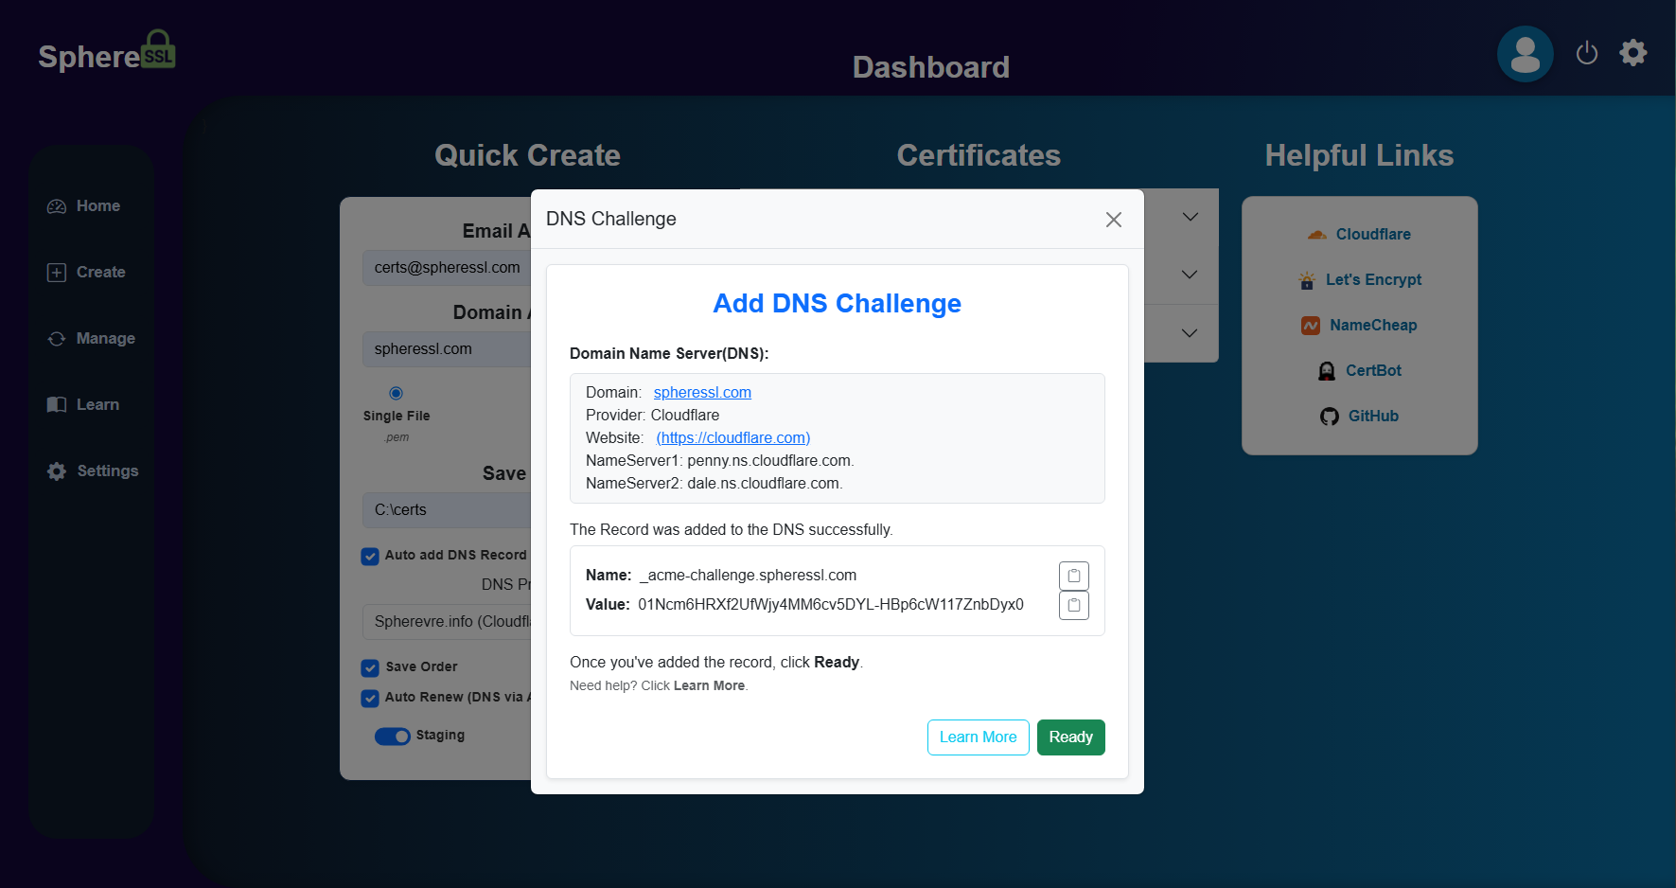The width and height of the screenshot is (1676, 888).
Task: Click the Let's Encrypt icon
Action: (1307, 280)
